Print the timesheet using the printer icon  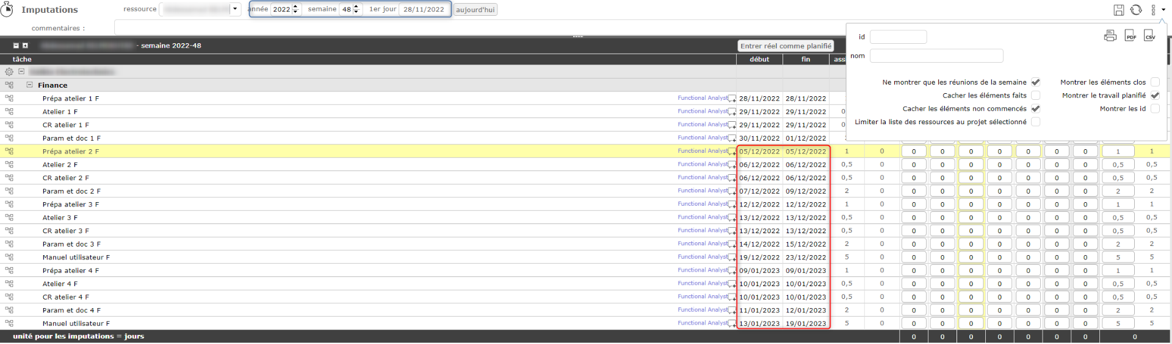(1110, 36)
